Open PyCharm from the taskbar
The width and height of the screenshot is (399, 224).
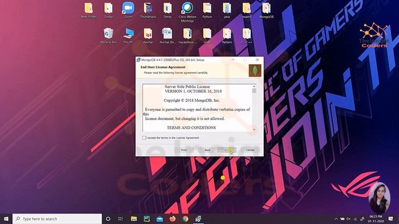coord(147,218)
